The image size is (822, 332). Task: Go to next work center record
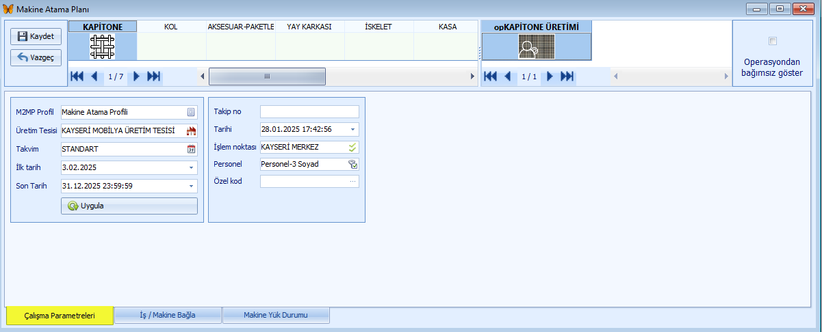(x=137, y=77)
